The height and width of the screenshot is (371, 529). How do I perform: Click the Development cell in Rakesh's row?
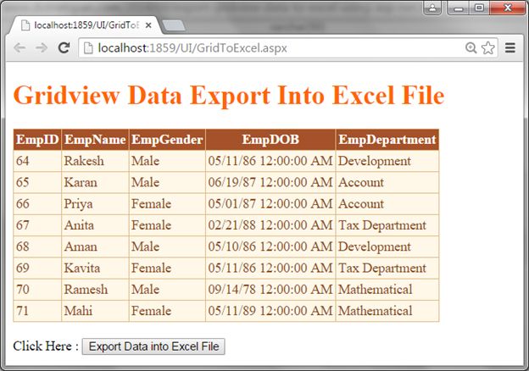coord(387,161)
